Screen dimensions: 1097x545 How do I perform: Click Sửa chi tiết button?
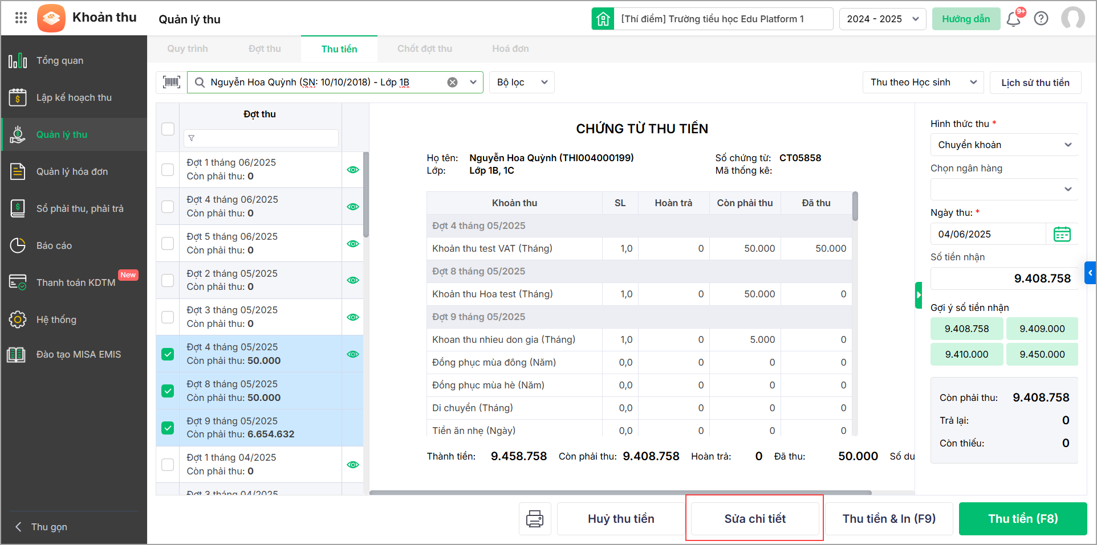pyautogui.click(x=755, y=519)
